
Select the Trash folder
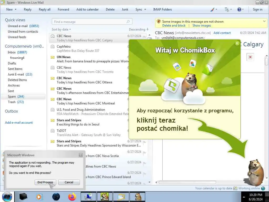pyautogui.click(x=16, y=102)
